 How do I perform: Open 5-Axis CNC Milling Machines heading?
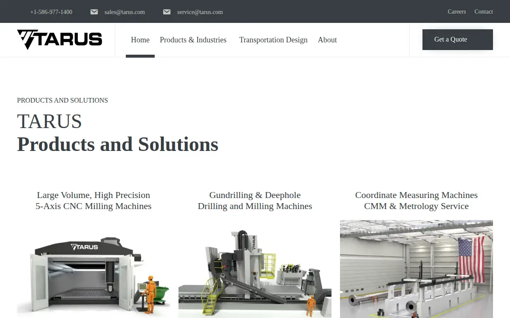point(93,201)
